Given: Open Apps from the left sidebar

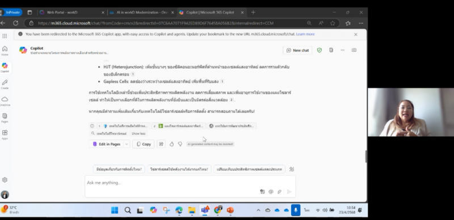Looking at the screenshot, I should [x=5, y=134].
